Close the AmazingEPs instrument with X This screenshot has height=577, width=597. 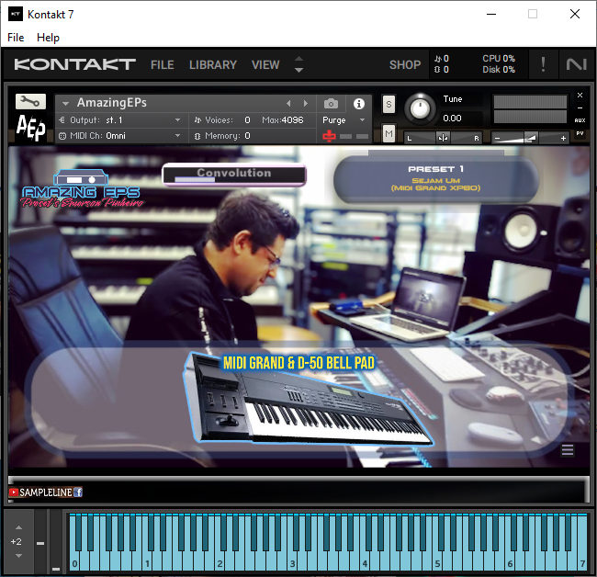[580, 96]
